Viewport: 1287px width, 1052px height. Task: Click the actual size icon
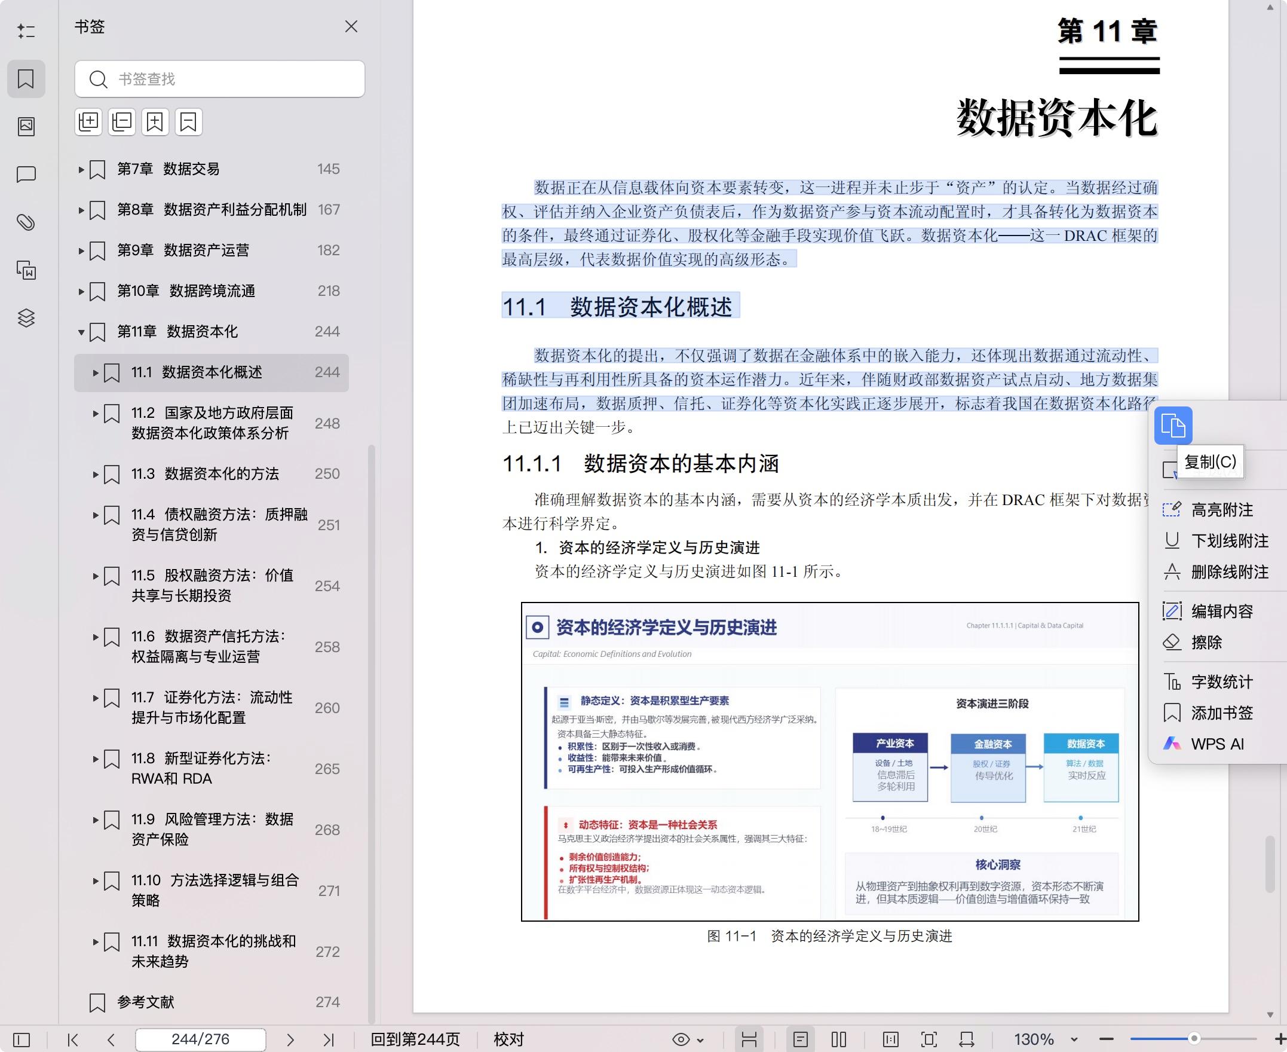(x=891, y=1040)
